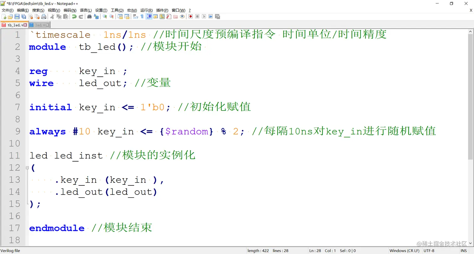This screenshot has width=474, height=254.
Task: Start macro recording with the record icon
Action: (x=190, y=16)
